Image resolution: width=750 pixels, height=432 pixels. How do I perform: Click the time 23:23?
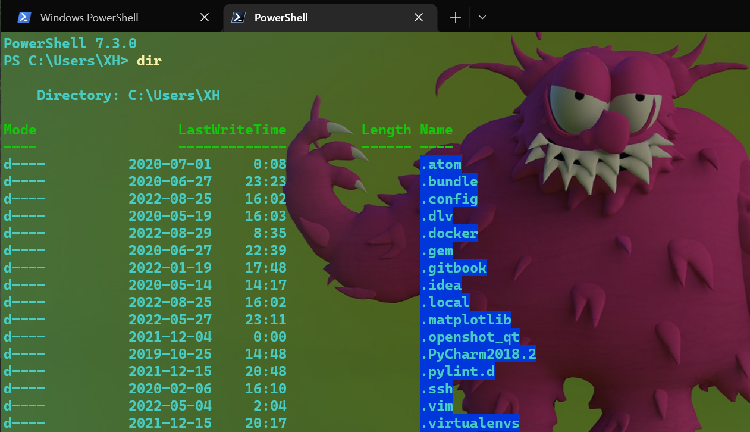(266, 181)
